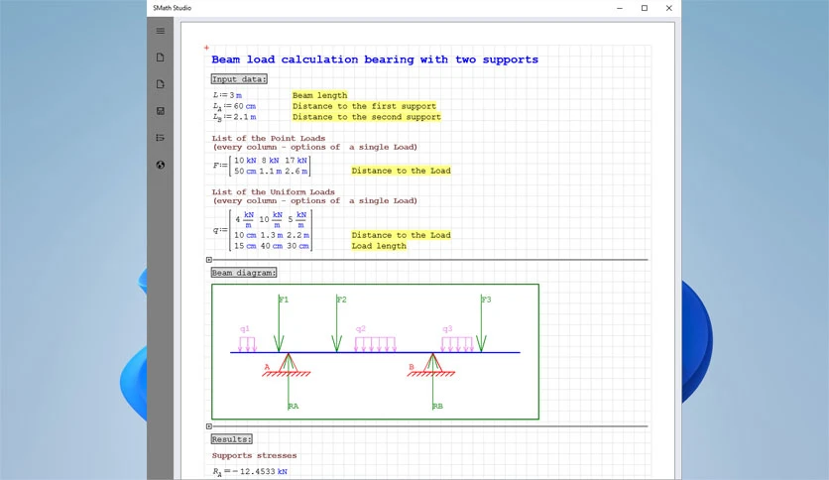
Task: Select Distance to the first support comment
Action: point(364,106)
